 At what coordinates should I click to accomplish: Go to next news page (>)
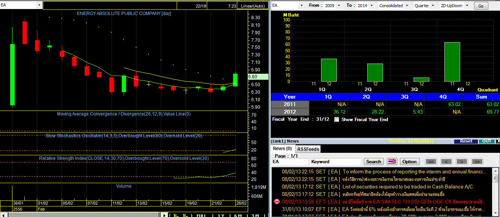(461, 162)
